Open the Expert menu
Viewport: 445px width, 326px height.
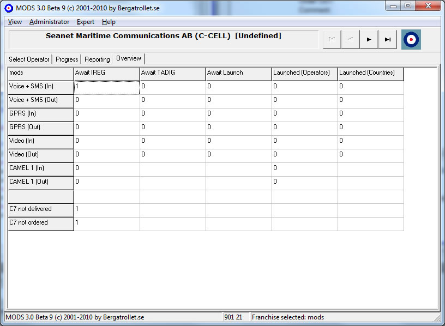[85, 22]
